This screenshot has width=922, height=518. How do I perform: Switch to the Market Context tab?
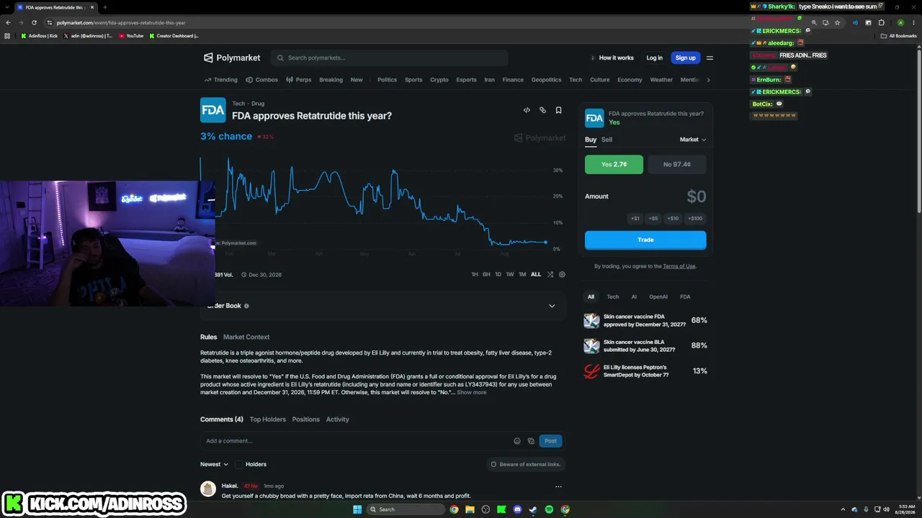(246, 337)
